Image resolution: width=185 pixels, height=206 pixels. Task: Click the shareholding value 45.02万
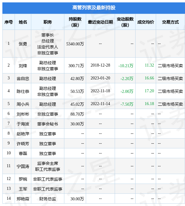pos(77,104)
